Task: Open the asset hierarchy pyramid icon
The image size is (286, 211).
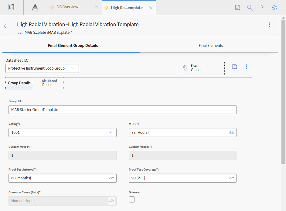Action: click(x=35, y=7)
